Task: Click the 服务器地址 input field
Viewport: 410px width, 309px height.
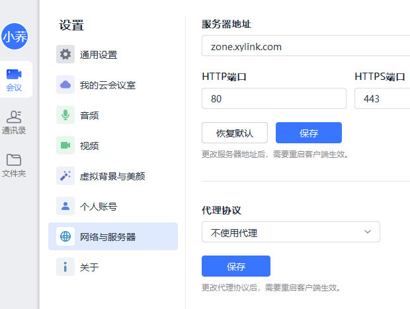Action: point(306,47)
